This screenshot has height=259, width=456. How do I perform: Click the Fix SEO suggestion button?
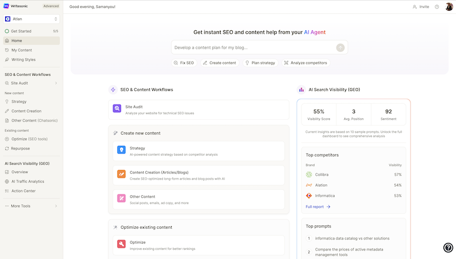coord(184,63)
